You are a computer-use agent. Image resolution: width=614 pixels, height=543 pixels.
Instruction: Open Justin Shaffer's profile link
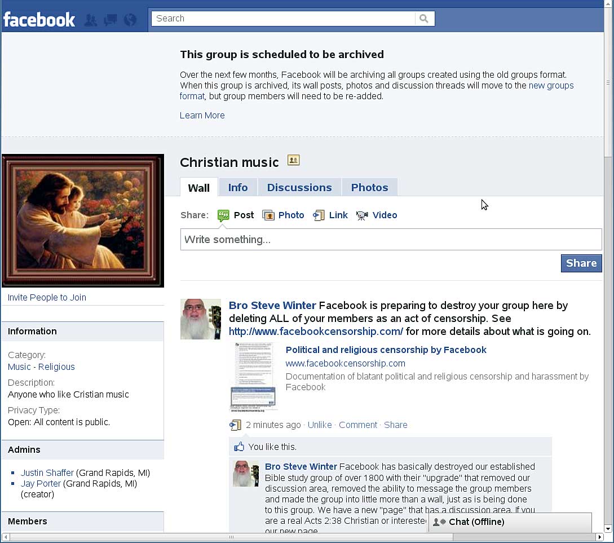tap(47, 473)
